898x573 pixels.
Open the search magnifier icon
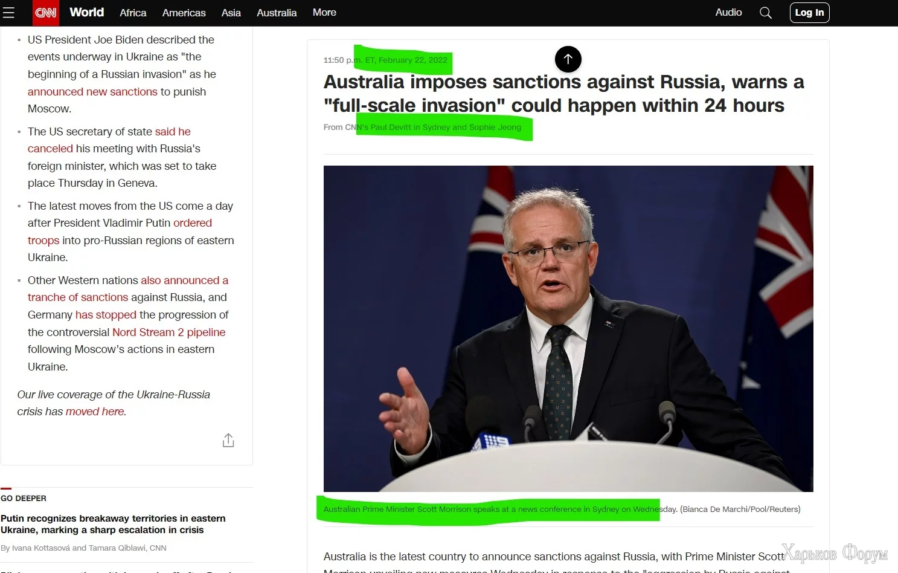[766, 13]
